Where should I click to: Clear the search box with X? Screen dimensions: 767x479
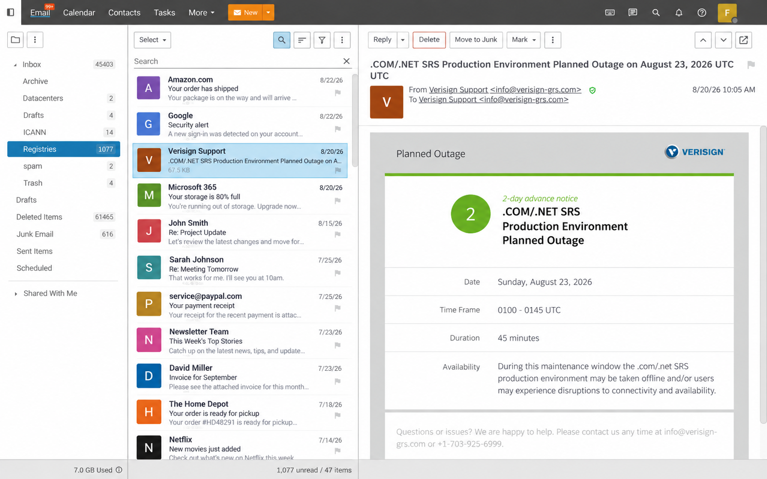coord(346,61)
